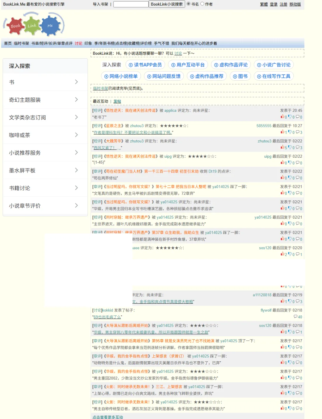Thumbs down uipg's 悟性逆天 rating row
322x419 pixels.
(290, 163)
